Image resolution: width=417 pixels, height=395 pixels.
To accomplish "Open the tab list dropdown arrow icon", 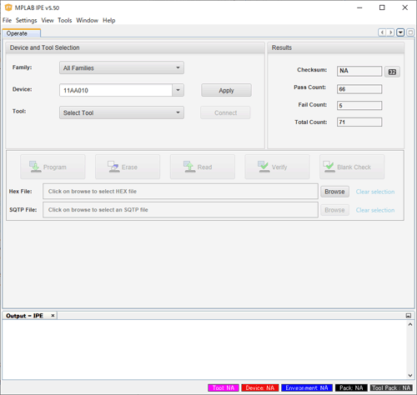I will coord(400,32).
